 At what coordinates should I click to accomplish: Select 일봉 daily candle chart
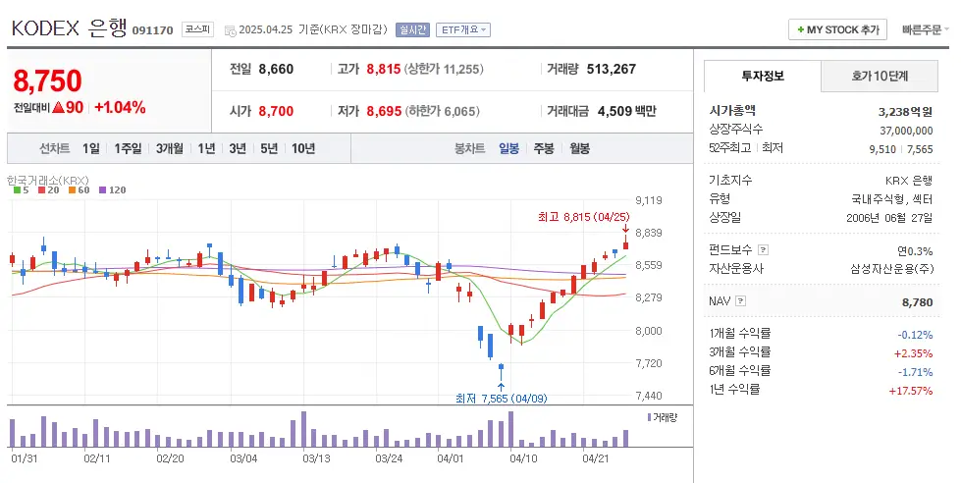(508, 148)
